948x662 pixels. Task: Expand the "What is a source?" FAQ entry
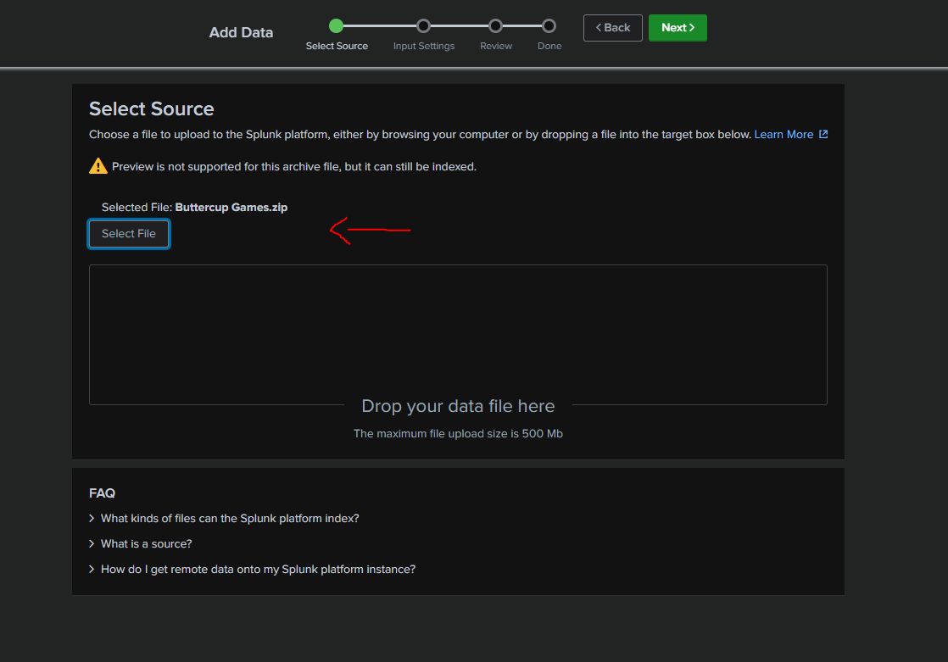(147, 543)
